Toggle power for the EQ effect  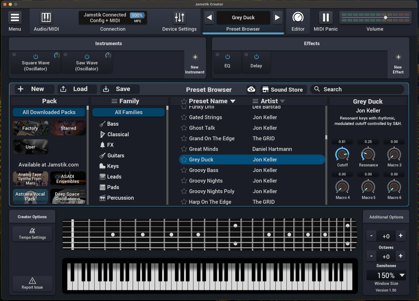click(228, 57)
